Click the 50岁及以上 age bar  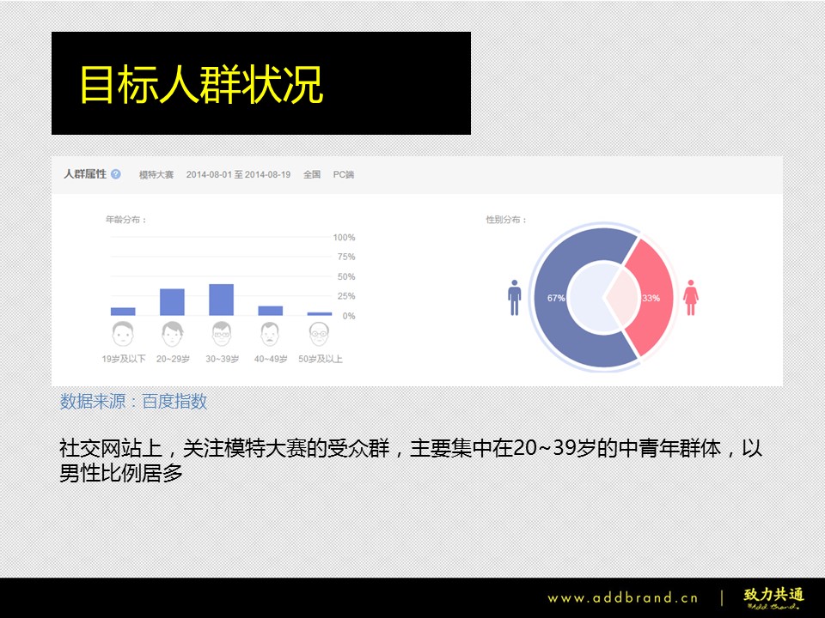[320, 314]
